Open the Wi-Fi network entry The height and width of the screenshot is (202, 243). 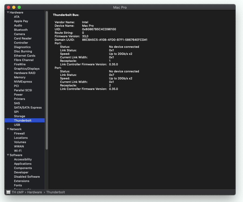pyautogui.click(x=18, y=151)
